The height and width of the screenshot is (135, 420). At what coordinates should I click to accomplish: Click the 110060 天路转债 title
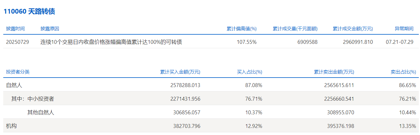[x=29, y=12]
